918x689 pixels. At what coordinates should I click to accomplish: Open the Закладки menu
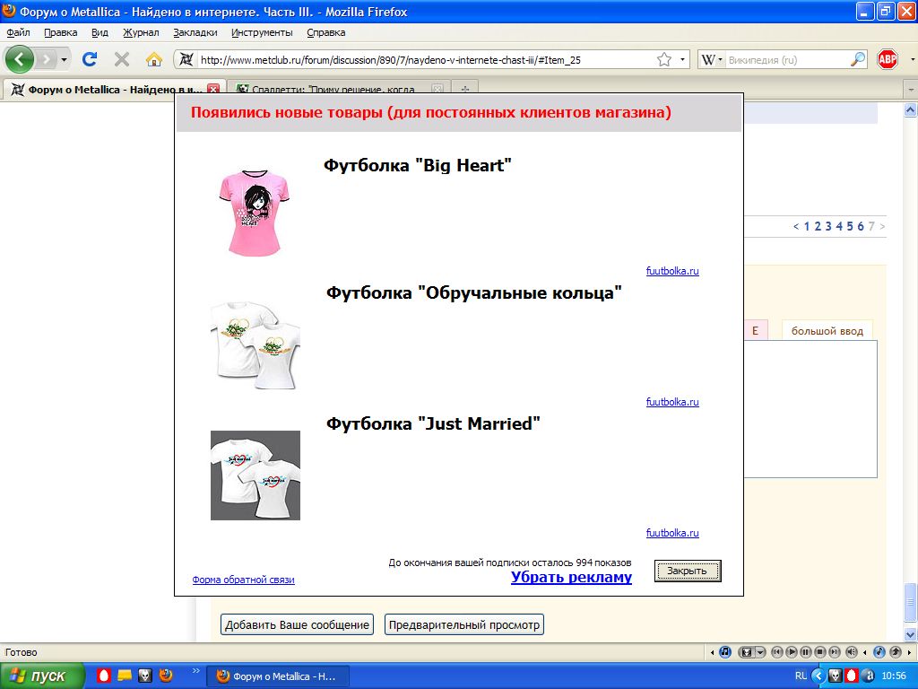[195, 32]
